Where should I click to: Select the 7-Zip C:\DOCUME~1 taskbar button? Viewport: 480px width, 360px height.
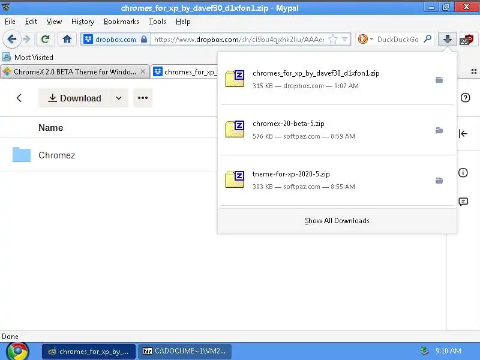click(185, 351)
